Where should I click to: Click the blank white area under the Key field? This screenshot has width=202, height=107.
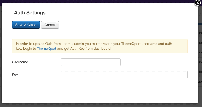pos(100,91)
